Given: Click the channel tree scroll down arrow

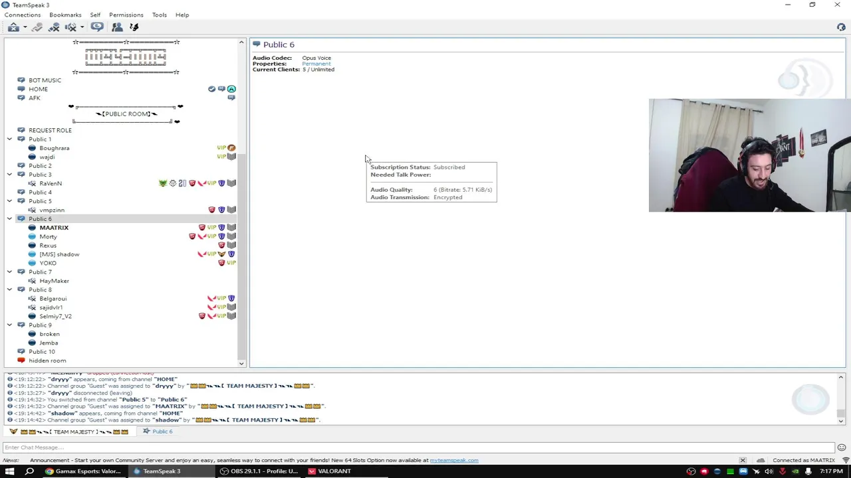Looking at the screenshot, I should tap(241, 363).
